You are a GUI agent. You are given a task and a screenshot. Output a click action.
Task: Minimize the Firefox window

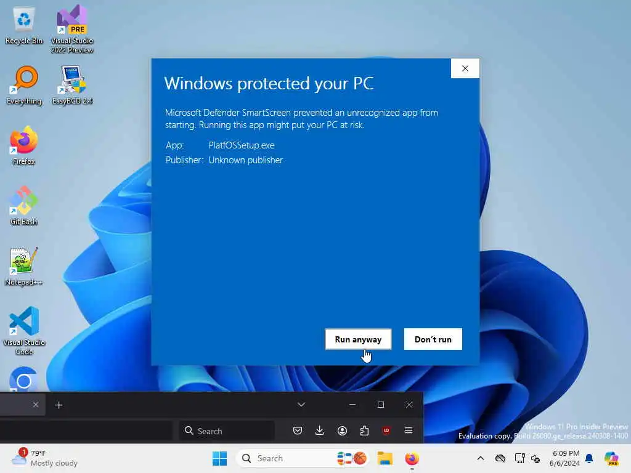352,405
